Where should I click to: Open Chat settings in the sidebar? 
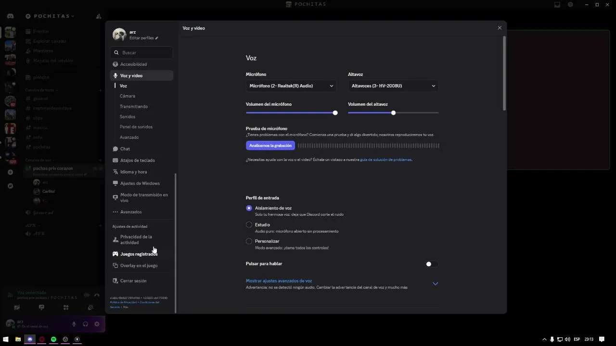125,149
